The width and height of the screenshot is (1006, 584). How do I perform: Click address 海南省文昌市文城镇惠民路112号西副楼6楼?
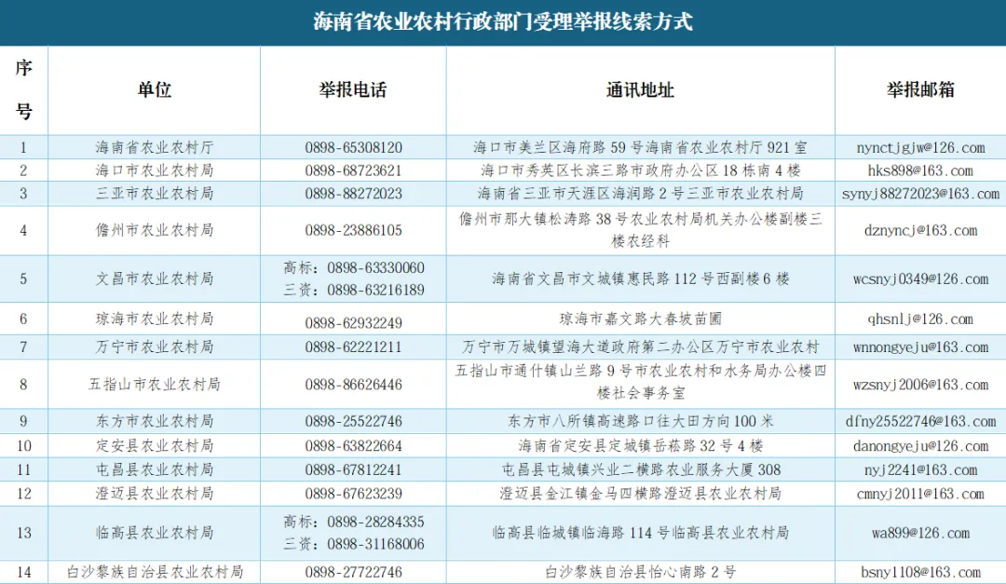[x=640, y=279]
